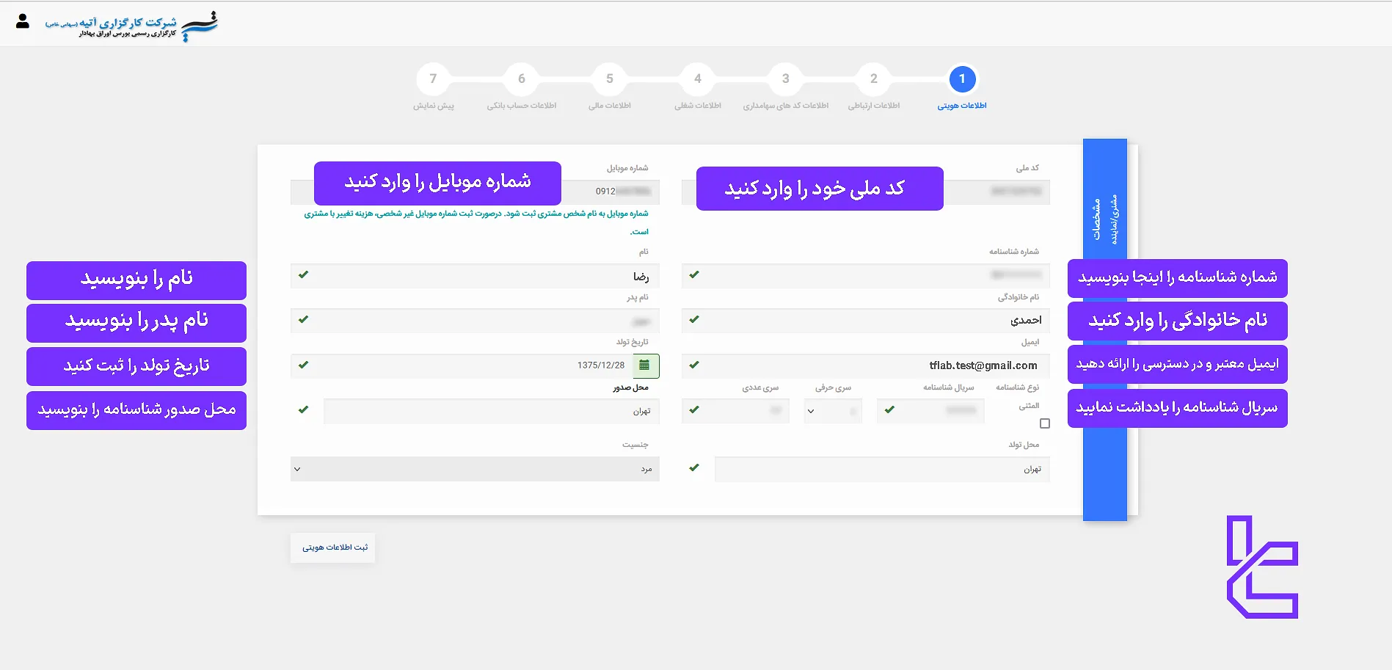Click the ثبت اطلاعات هویتی submit button
1392x670 pixels.
coord(332,547)
